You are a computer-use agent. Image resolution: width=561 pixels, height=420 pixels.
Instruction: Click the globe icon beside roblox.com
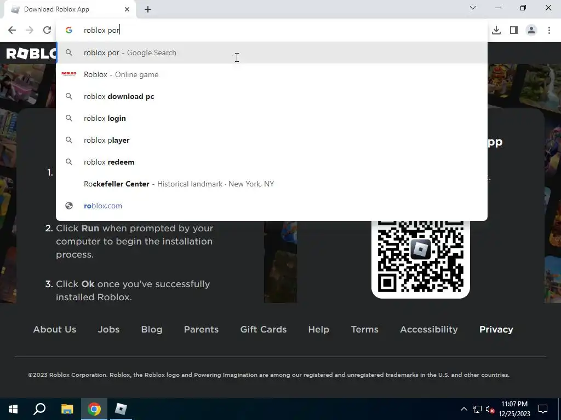tap(69, 206)
